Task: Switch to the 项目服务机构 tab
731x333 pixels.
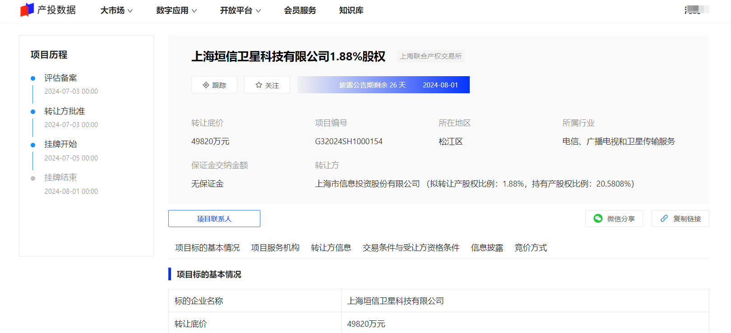Action: coord(275,248)
